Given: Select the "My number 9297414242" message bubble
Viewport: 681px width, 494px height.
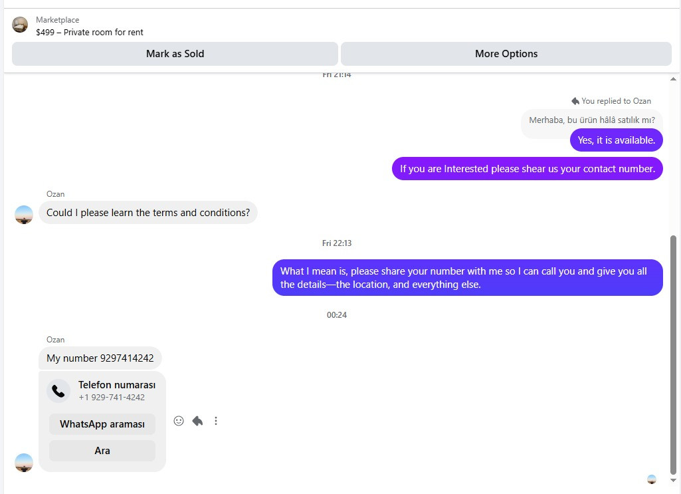Looking at the screenshot, I should coord(100,358).
